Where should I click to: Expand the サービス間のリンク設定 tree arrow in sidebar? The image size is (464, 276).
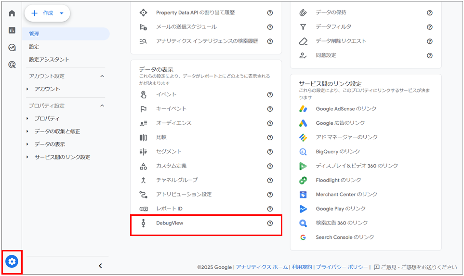[x=27, y=157]
